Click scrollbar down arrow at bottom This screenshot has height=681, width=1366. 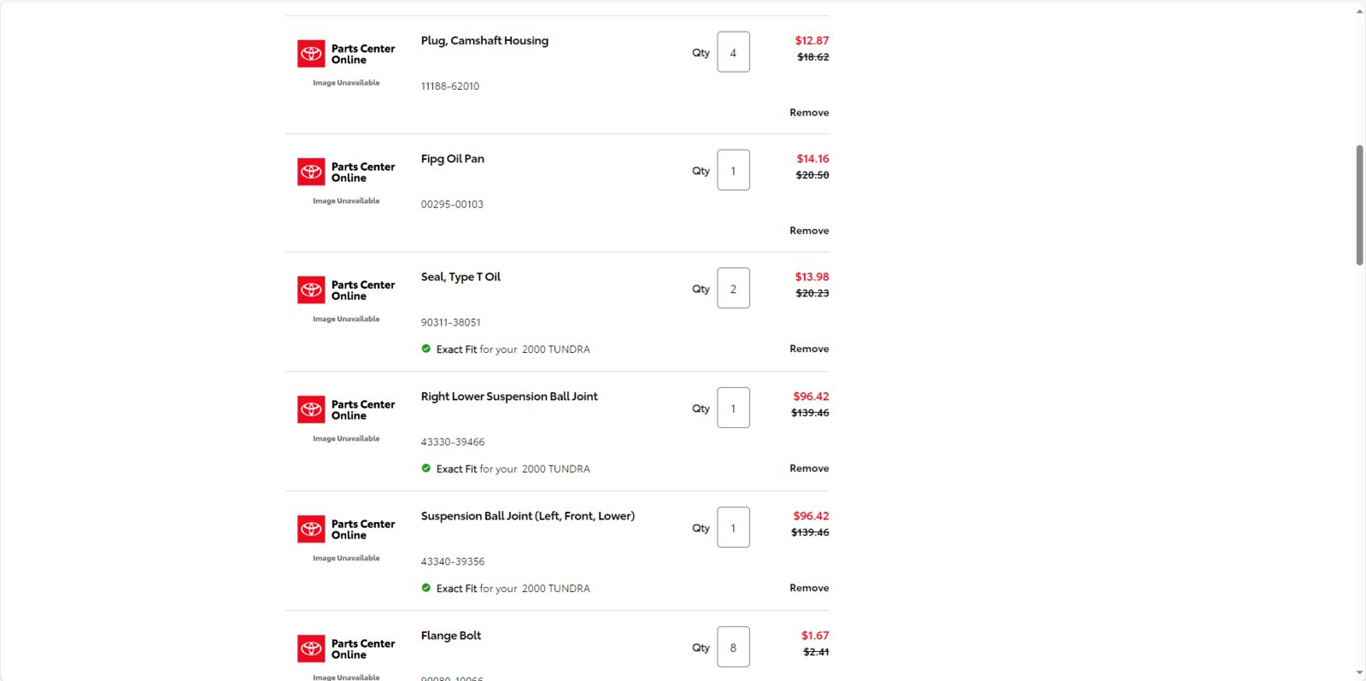point(1359,673)
